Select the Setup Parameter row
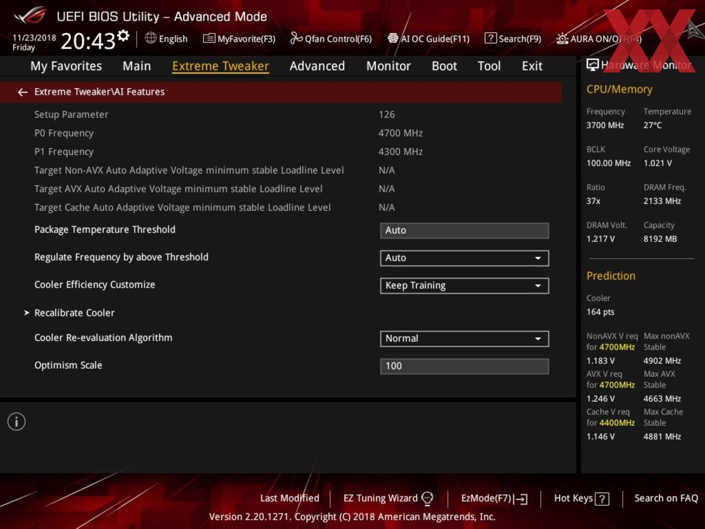 pos(280,114)
